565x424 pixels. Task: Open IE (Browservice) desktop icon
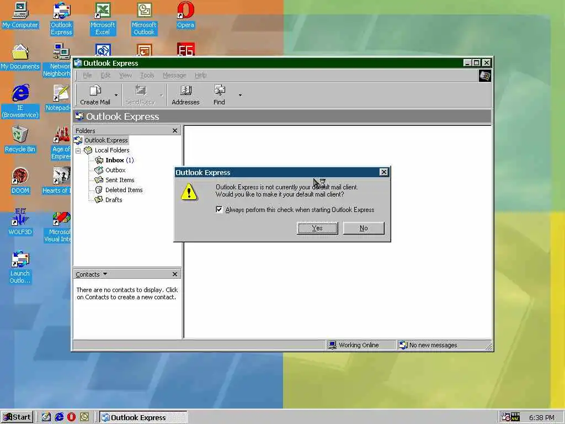coord(20,102)
